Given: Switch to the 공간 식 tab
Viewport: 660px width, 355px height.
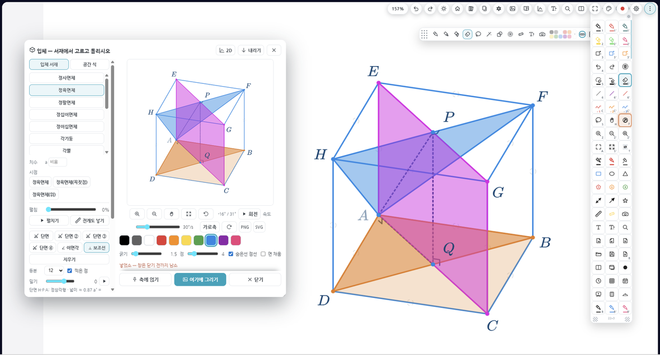Looking at the screenshot, I should (89, 64).
